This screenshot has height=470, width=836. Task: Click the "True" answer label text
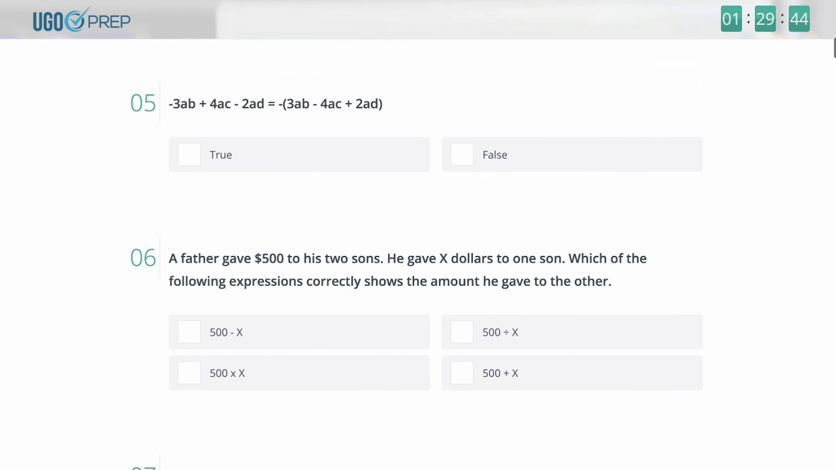pyautogui.click(x=221, y=155)
